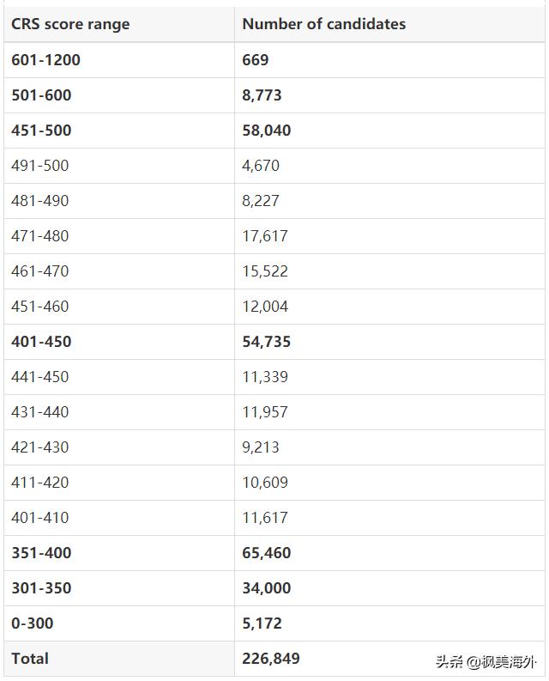
Task: Click the bold 451-500 range cell
Action: click(x=41, y=131)
